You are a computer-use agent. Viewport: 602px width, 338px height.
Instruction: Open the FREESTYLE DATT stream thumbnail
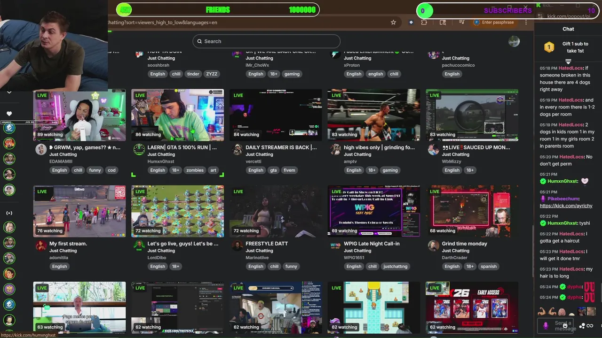point(276,211)
